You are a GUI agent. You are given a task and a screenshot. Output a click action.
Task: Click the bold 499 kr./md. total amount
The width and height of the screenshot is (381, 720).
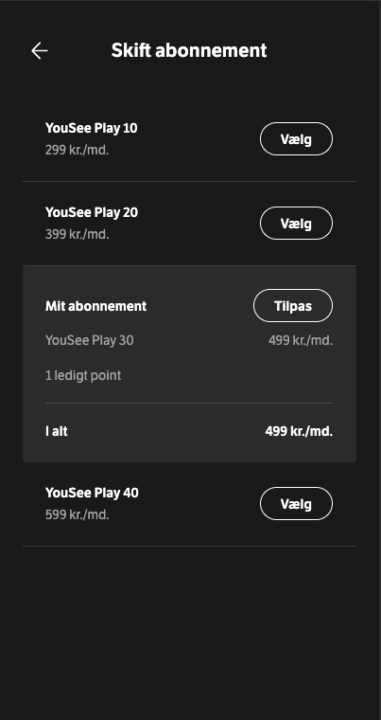(x=299, y=432)
